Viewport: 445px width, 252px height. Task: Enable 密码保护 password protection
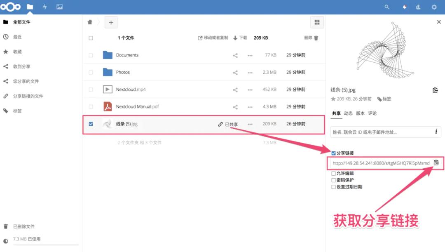click(x=333, y=179)
